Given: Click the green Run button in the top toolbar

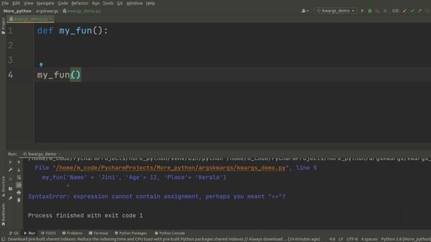Looking at the screenshot, I should (362, 11).
